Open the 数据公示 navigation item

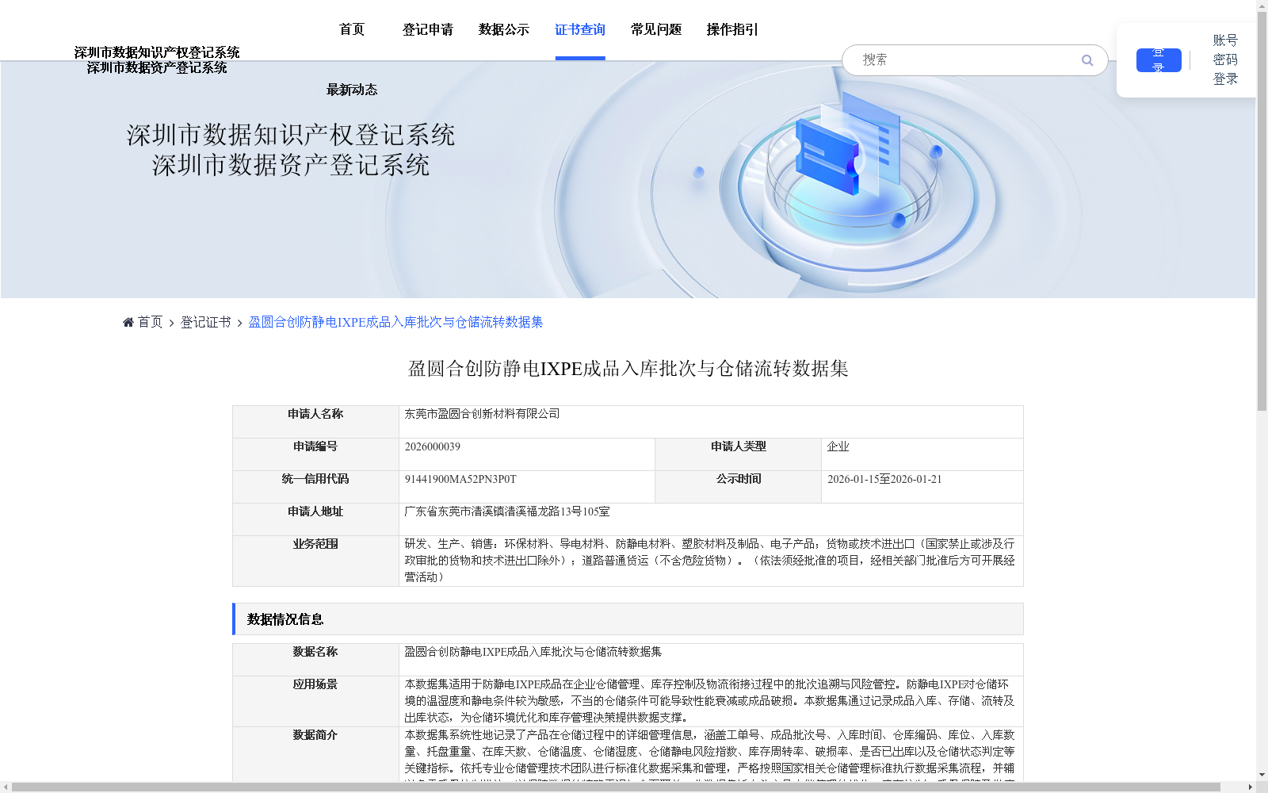(x=504, y=29)
